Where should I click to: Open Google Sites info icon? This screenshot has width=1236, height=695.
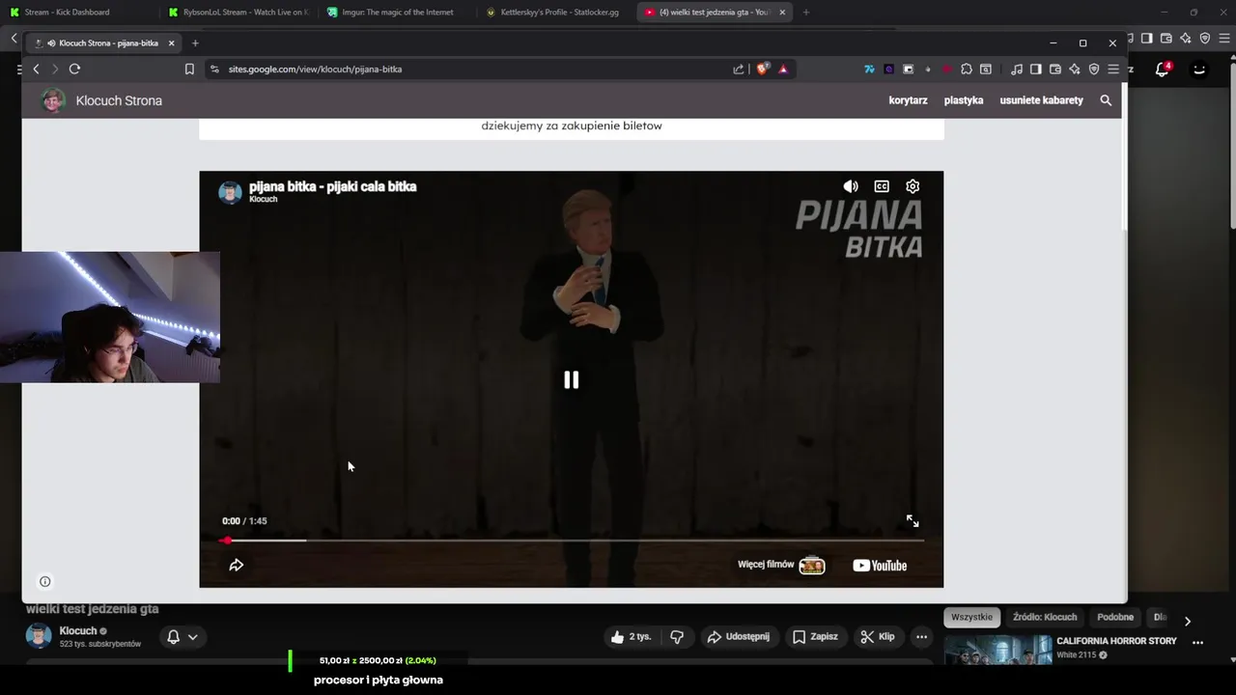click(x=44, y=581)
